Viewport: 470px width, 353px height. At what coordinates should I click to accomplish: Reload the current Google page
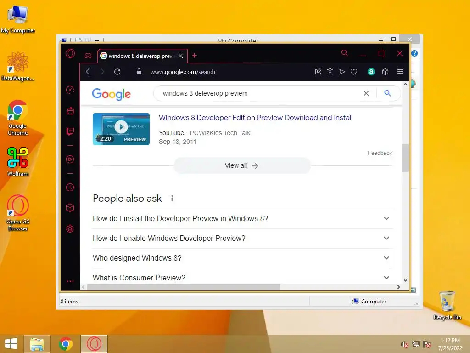coord(117,72)
